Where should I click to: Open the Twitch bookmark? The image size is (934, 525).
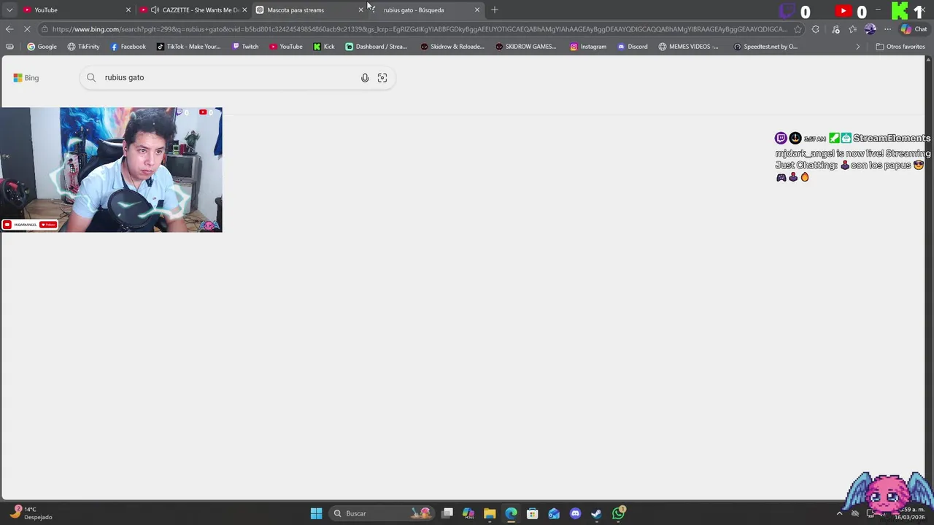tap(245, 47)
